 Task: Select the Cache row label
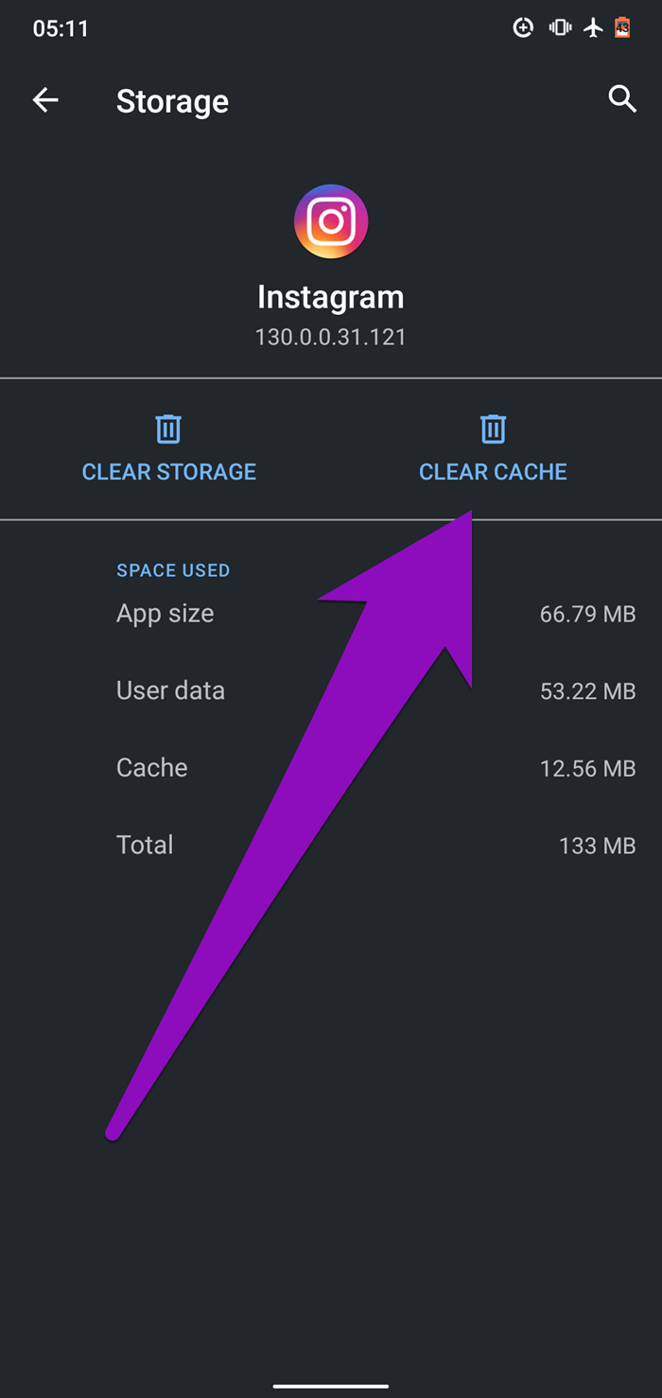(151, 767)
